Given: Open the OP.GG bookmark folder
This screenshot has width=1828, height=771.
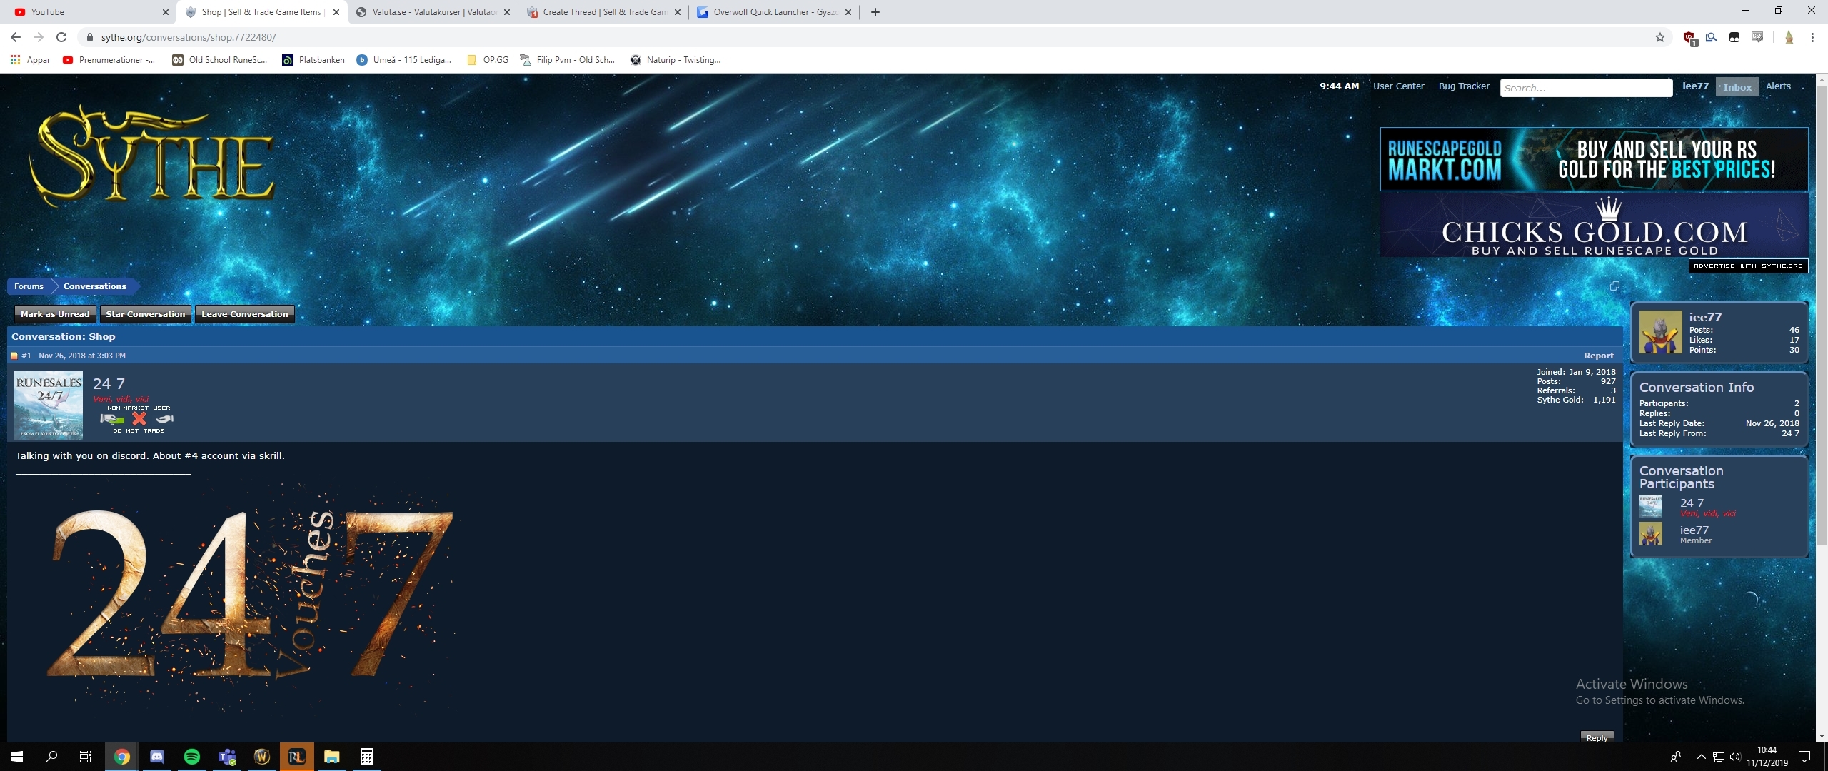Looking at the screenshot, I should [x=488, y=60].
